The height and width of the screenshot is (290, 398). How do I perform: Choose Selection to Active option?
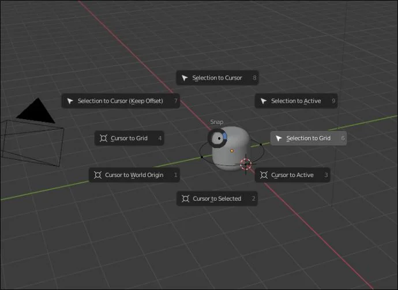[x=296, y=101]
